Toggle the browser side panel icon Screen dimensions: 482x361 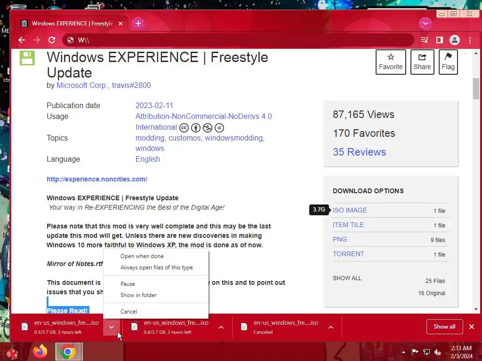[440, 40]
